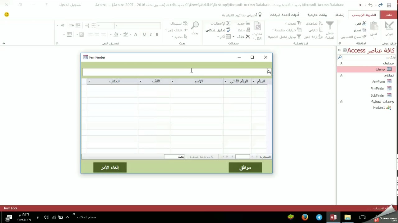The height and width of the screenshot is (223, 398).
Task: Click the volume speaker tray icon
Action: [46, 217]
